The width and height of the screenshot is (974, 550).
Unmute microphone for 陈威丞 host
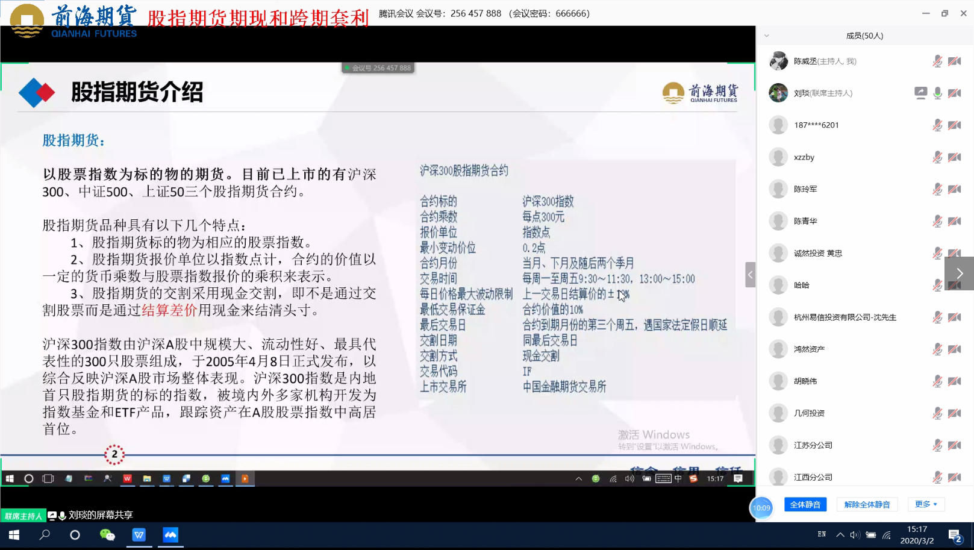(937, 61)
